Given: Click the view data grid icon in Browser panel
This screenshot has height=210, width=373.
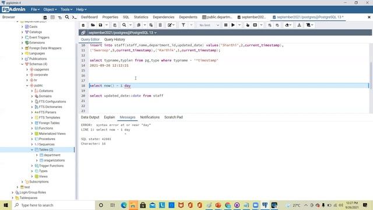Looking at the screenshot, I should [x=52, y=17].
